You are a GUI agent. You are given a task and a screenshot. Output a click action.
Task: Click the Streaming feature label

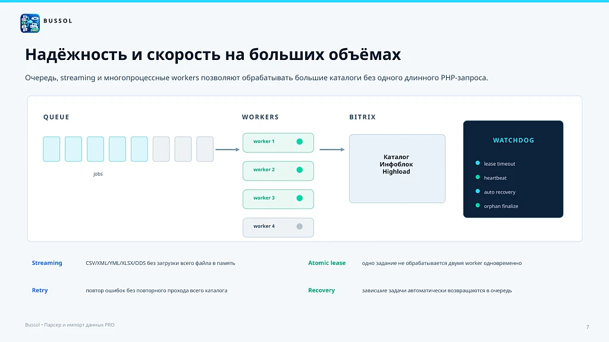(x=47, y=263)
